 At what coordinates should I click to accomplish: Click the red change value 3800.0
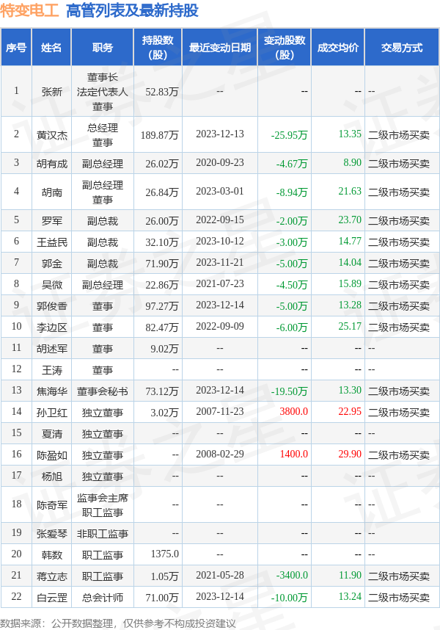coord(293,411)
